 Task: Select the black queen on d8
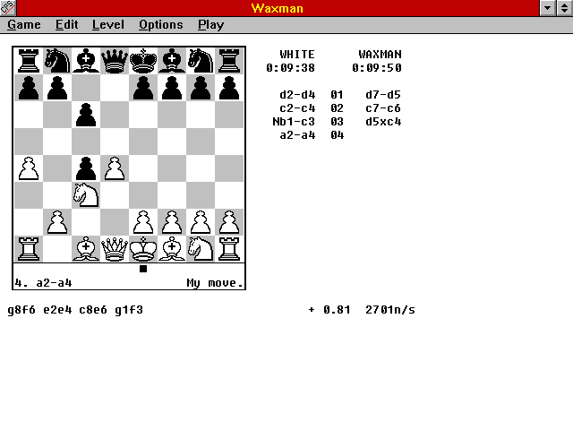click(115, 61)
